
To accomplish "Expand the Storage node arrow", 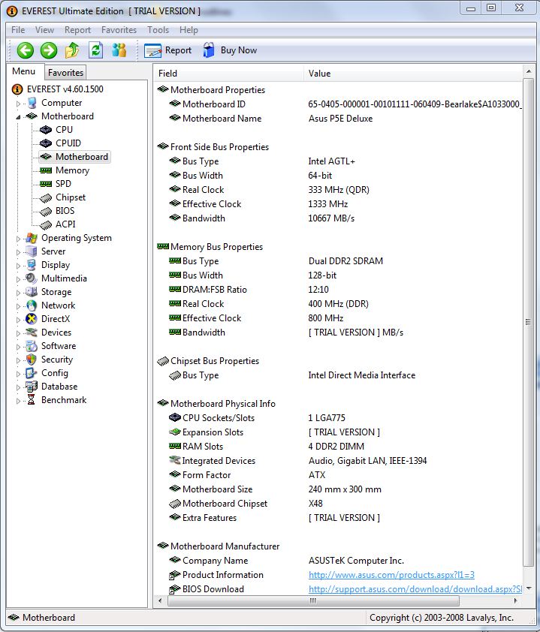I will 18,293.
